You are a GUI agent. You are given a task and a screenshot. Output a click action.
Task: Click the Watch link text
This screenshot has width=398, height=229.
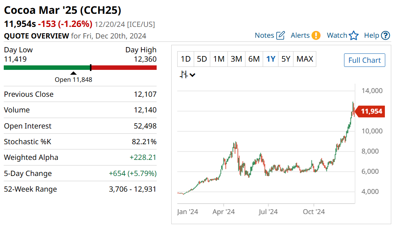(x=337, y=35)
